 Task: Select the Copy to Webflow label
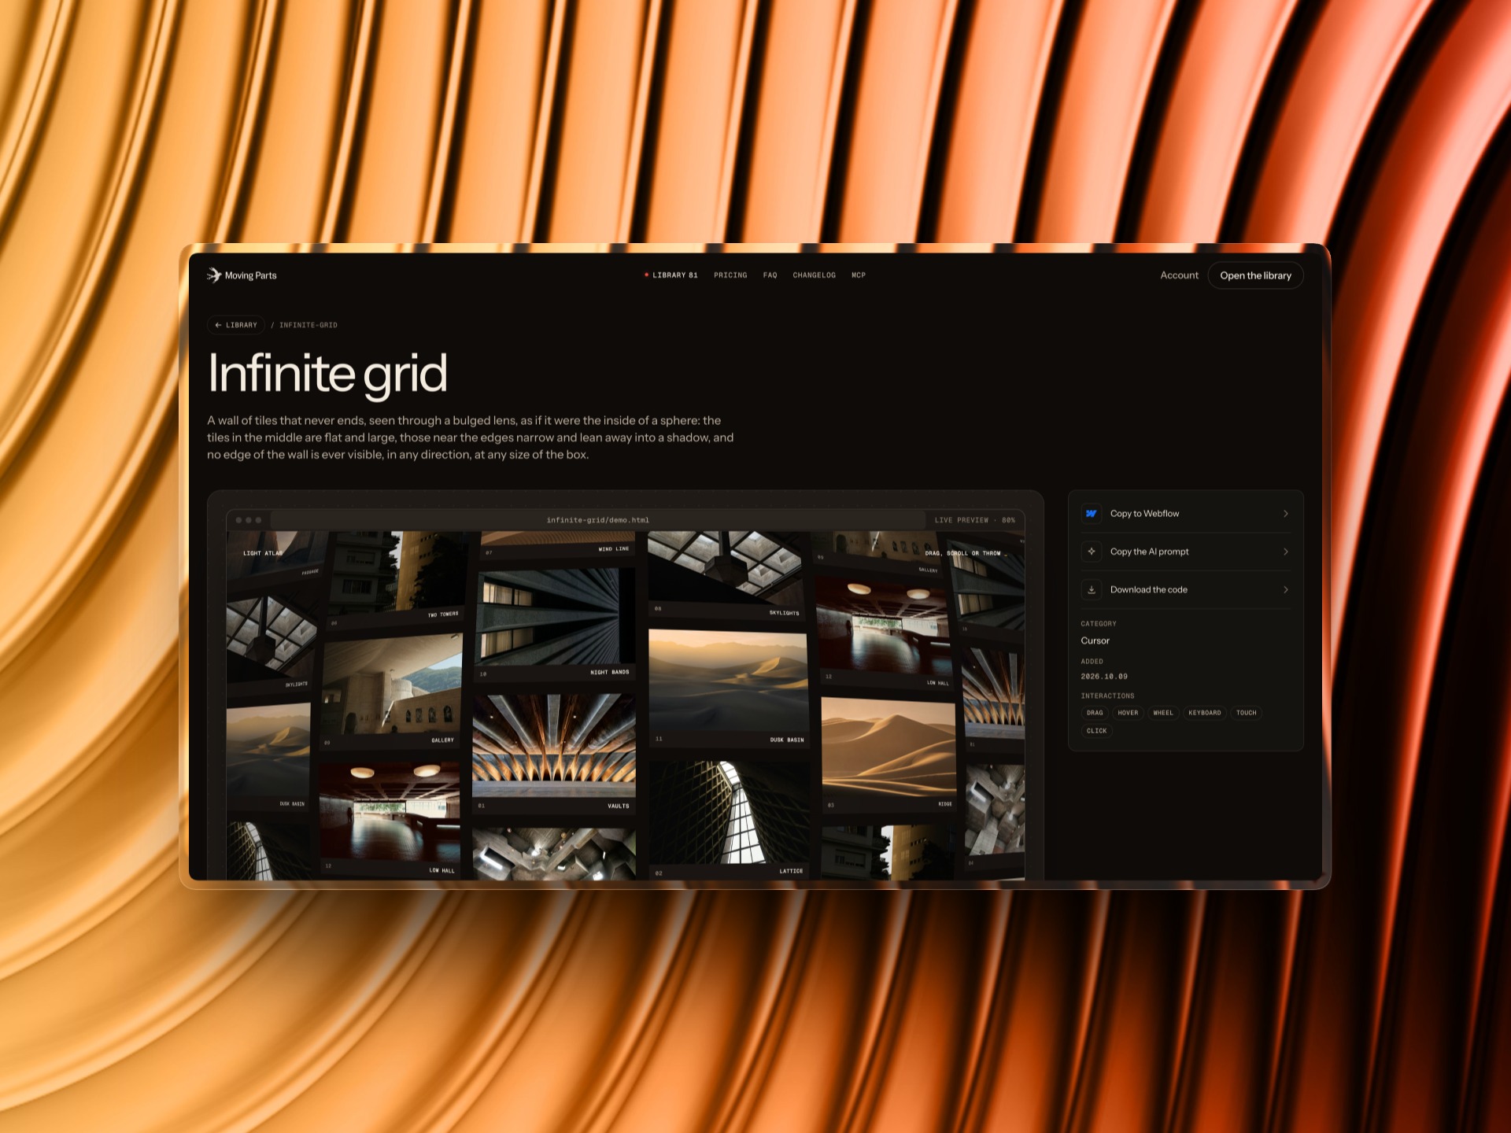[1144, 514]
